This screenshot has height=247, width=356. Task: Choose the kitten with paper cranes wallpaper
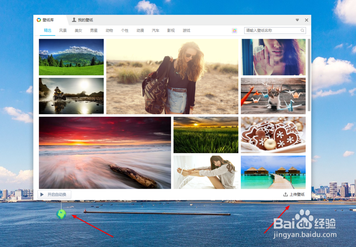pyautogui.click(x=273, y=96)
